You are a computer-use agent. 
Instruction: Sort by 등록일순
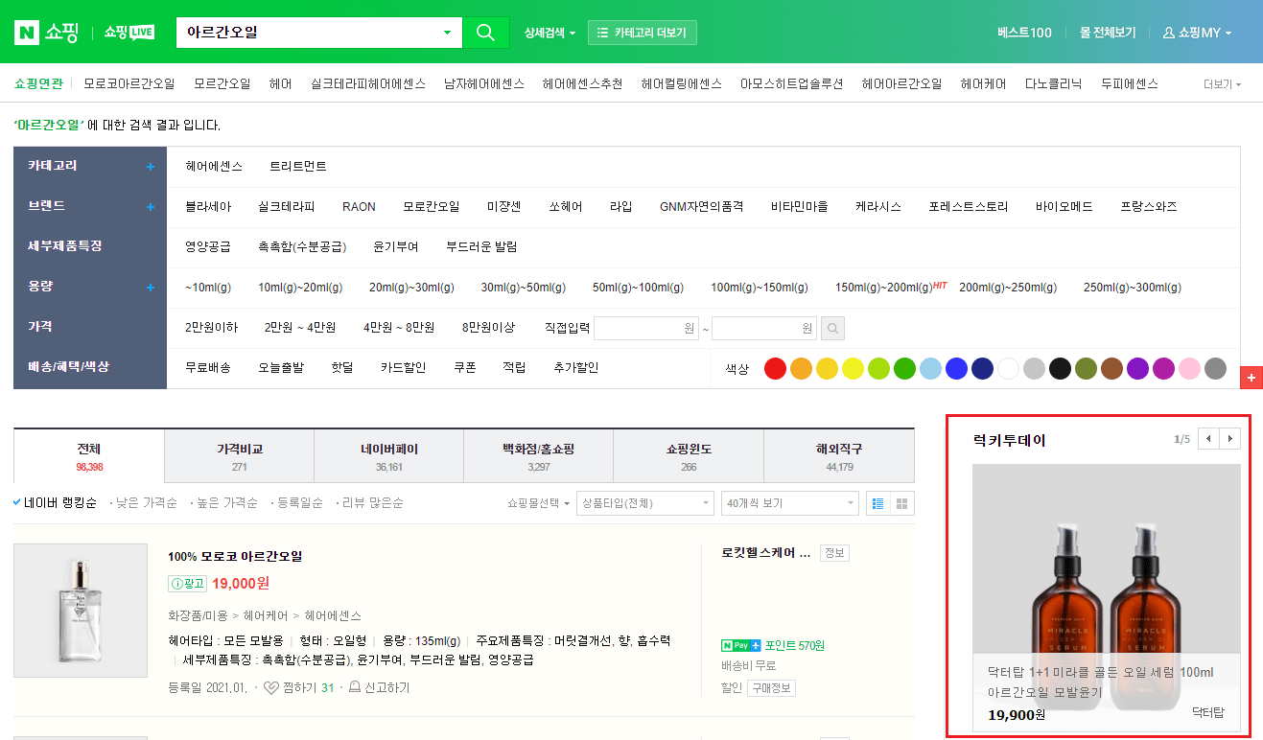298,502
